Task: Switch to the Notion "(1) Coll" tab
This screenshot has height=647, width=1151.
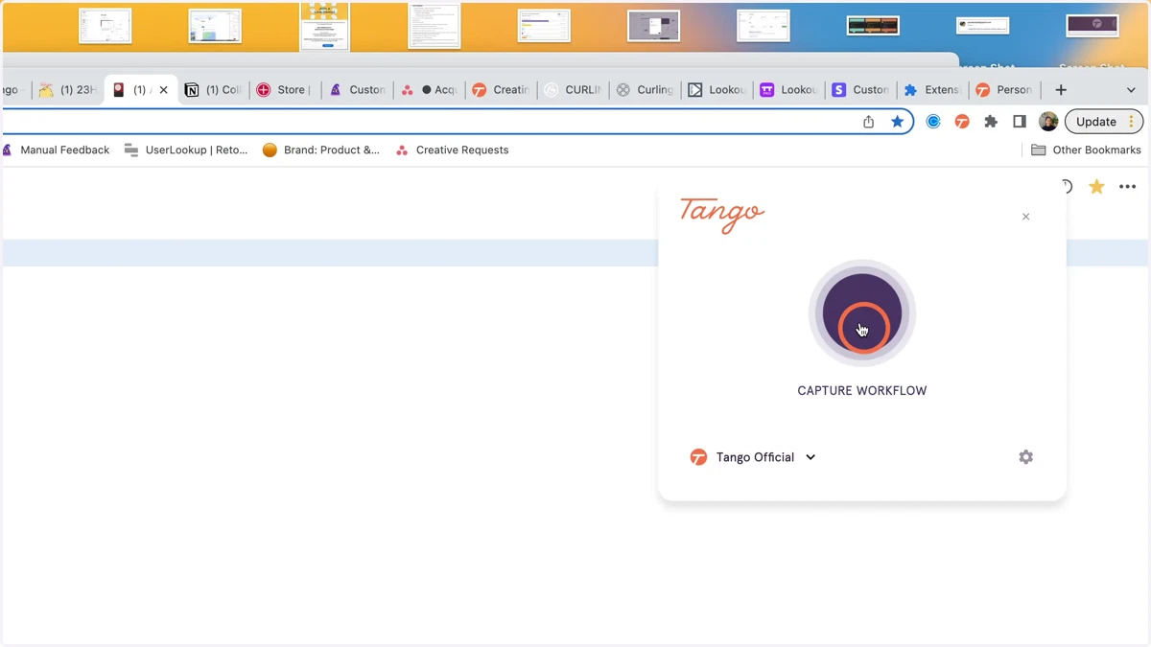Action: (x=213, y=90)
